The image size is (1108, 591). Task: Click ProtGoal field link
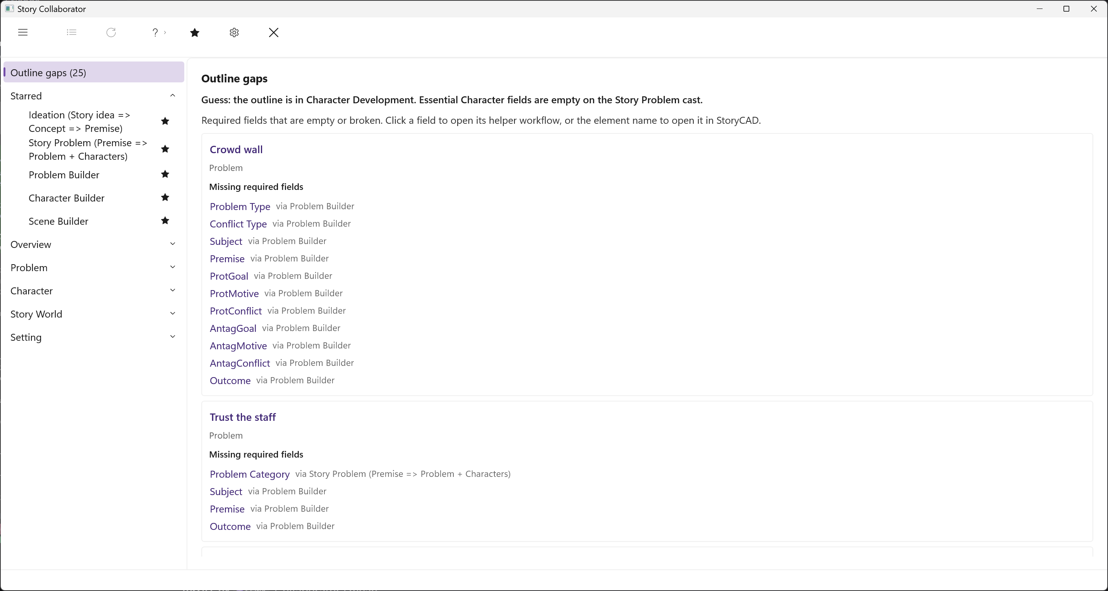tap(229, 277)
